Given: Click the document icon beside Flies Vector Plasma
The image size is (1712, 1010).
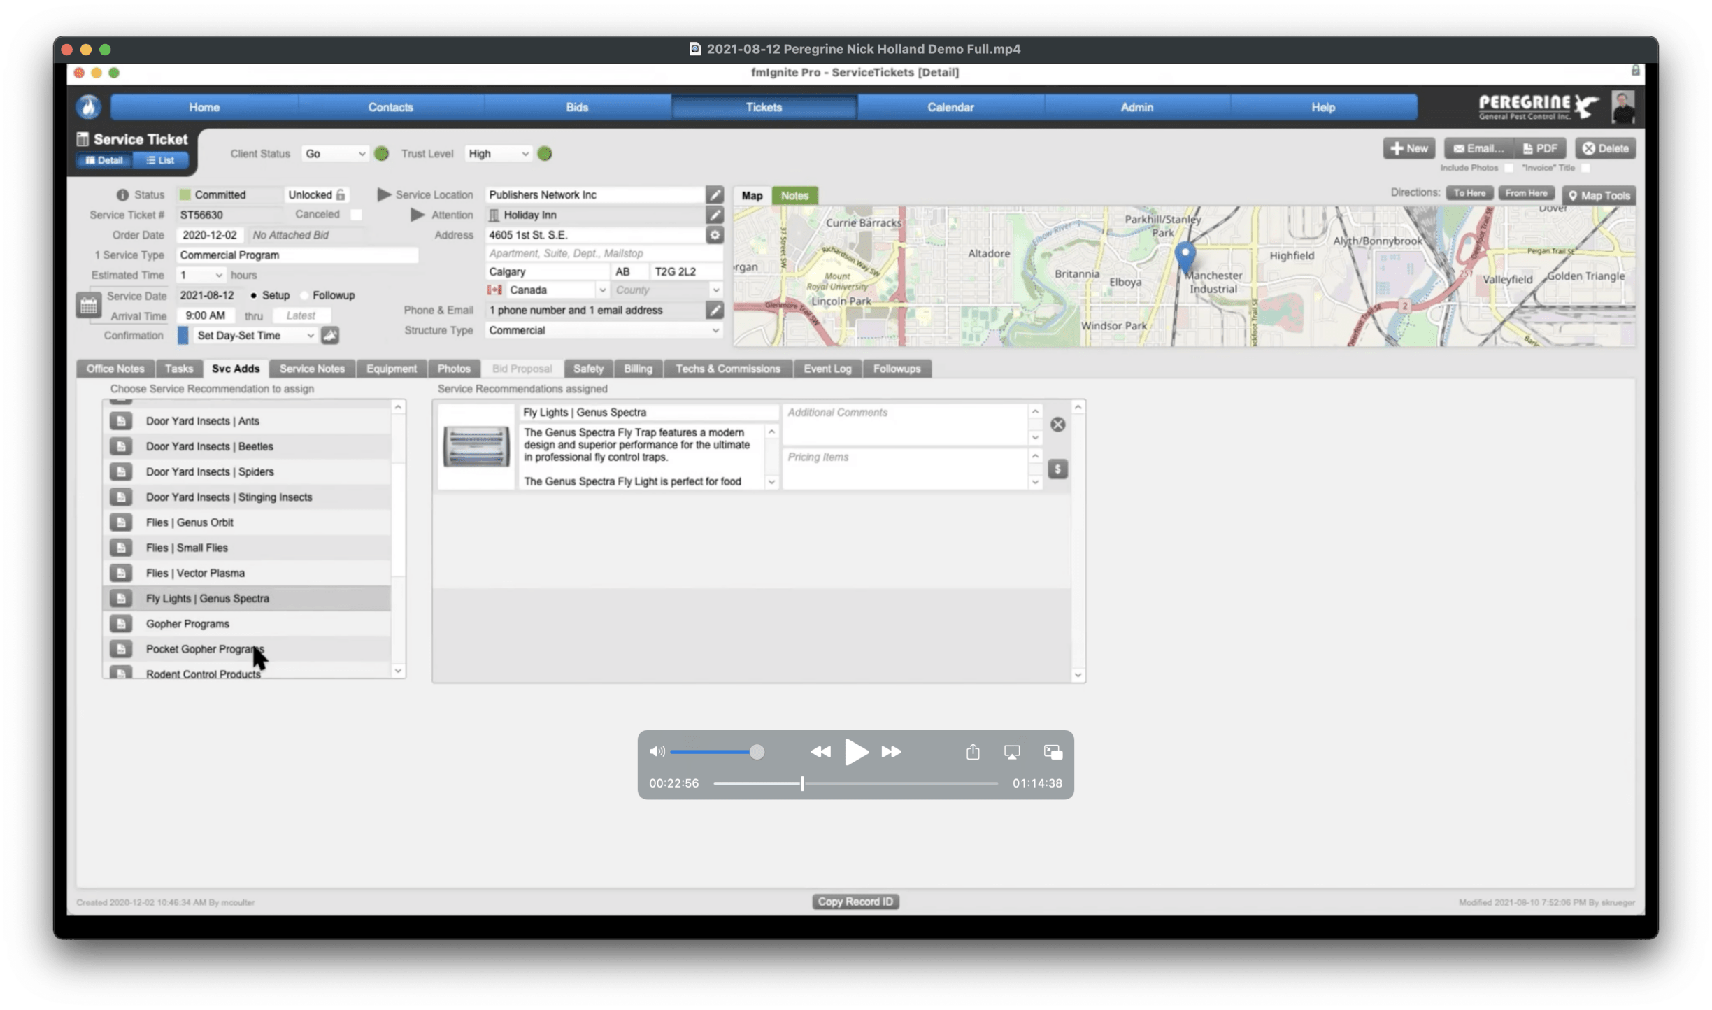Looking at the screenshot, I should click(x=121, y=573).
